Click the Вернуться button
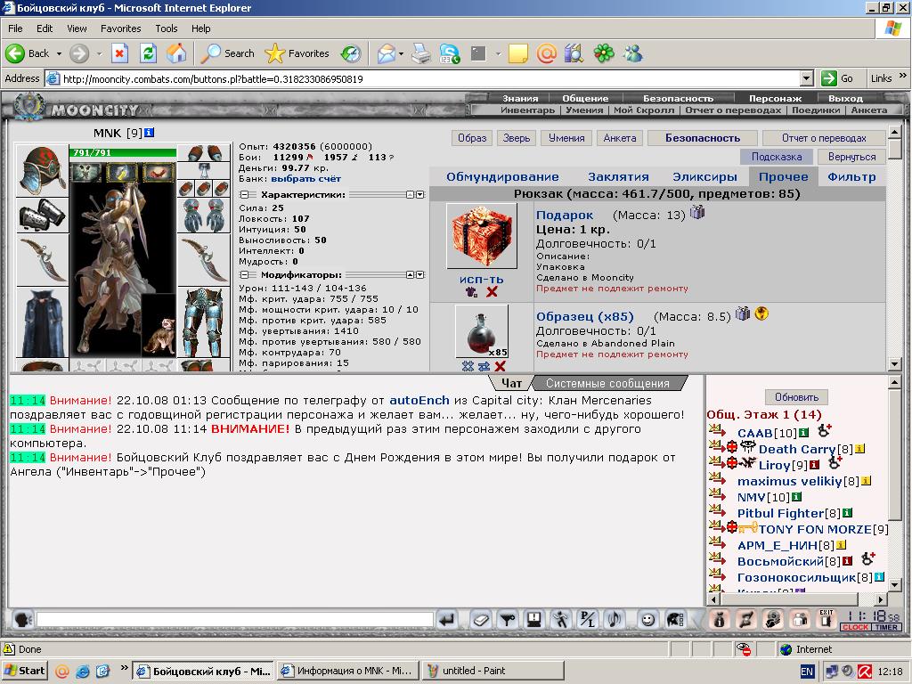This screenshot has width=912, height=684. [x=851, y=157]
